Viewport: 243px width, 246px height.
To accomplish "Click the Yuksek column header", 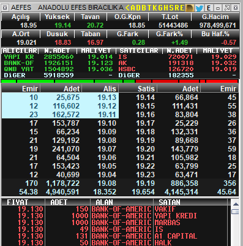I will (x=57, y=17).
